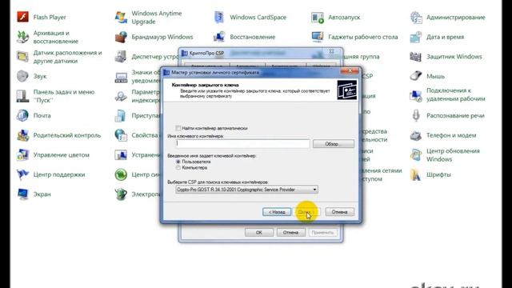
Task: Open Гаджеты рабочего стола icon
Action: pos(318,37)
